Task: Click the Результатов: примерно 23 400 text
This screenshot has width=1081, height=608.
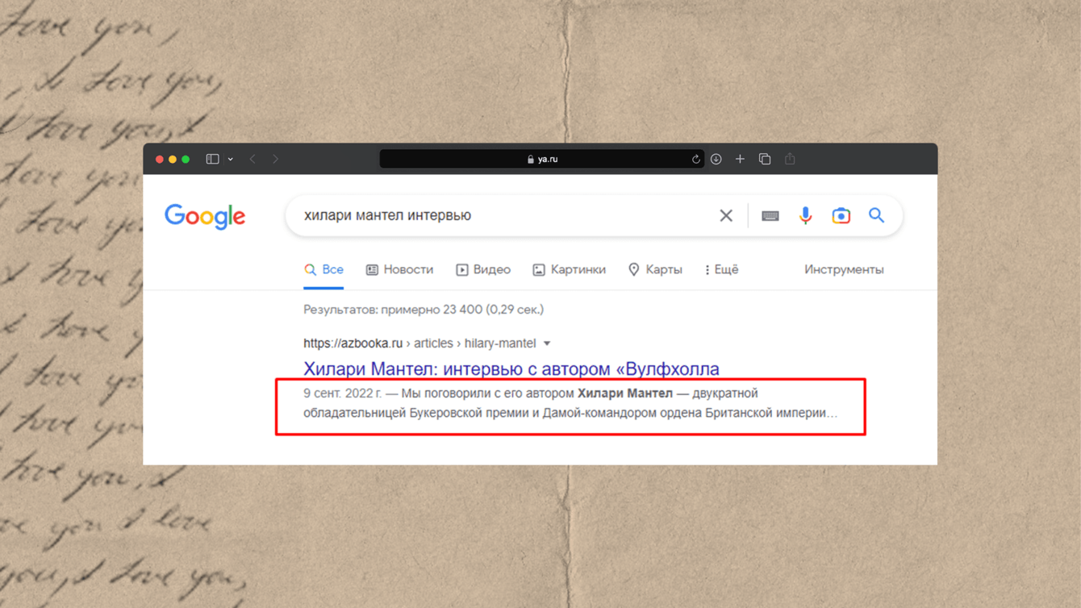Action: coord(424,310)
